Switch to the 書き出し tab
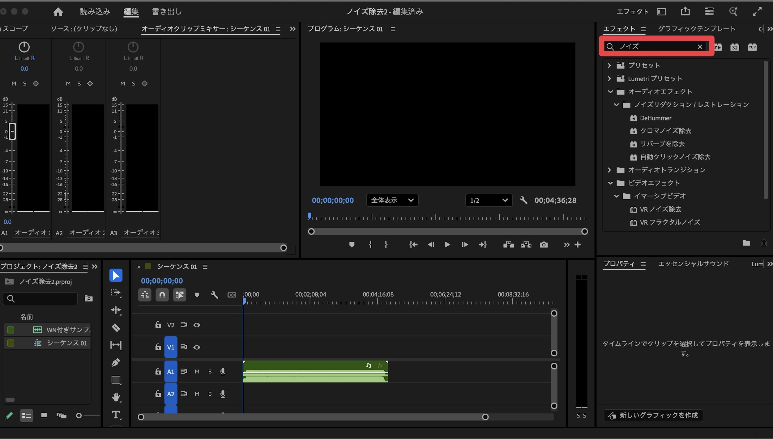The height and width of the screenshot is (439, 773). [x=167, y=12]
